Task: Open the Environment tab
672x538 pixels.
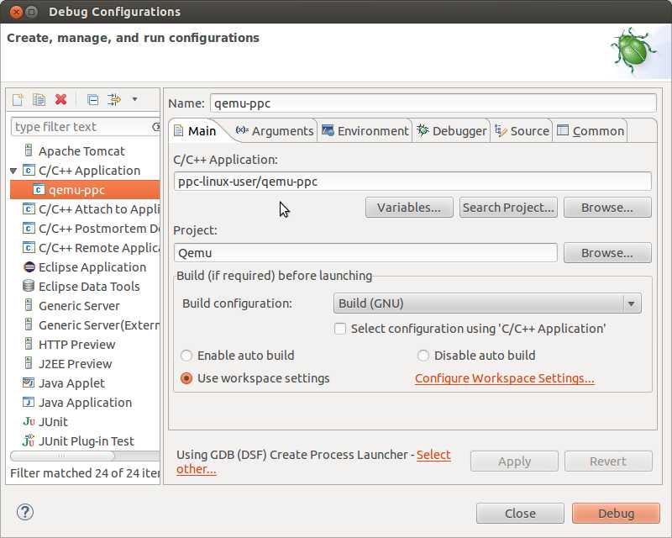Action: click(x=365, y=131)
